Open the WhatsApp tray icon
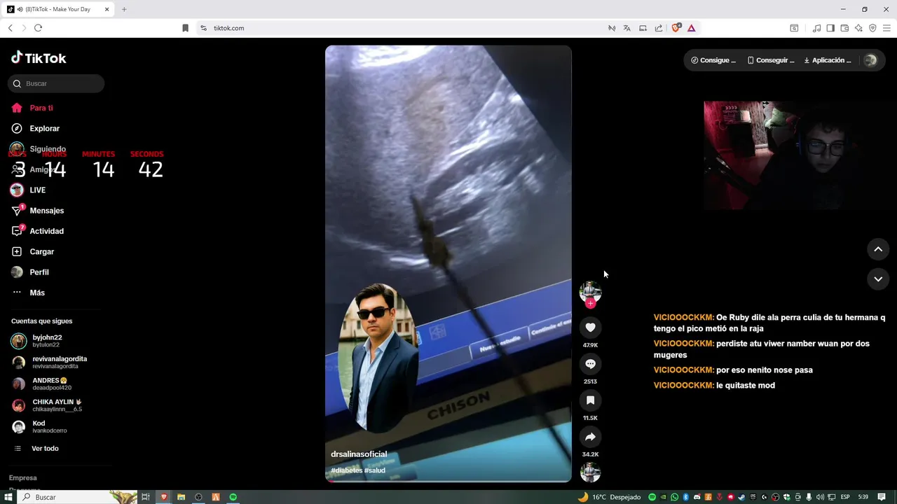 point(674,497)
